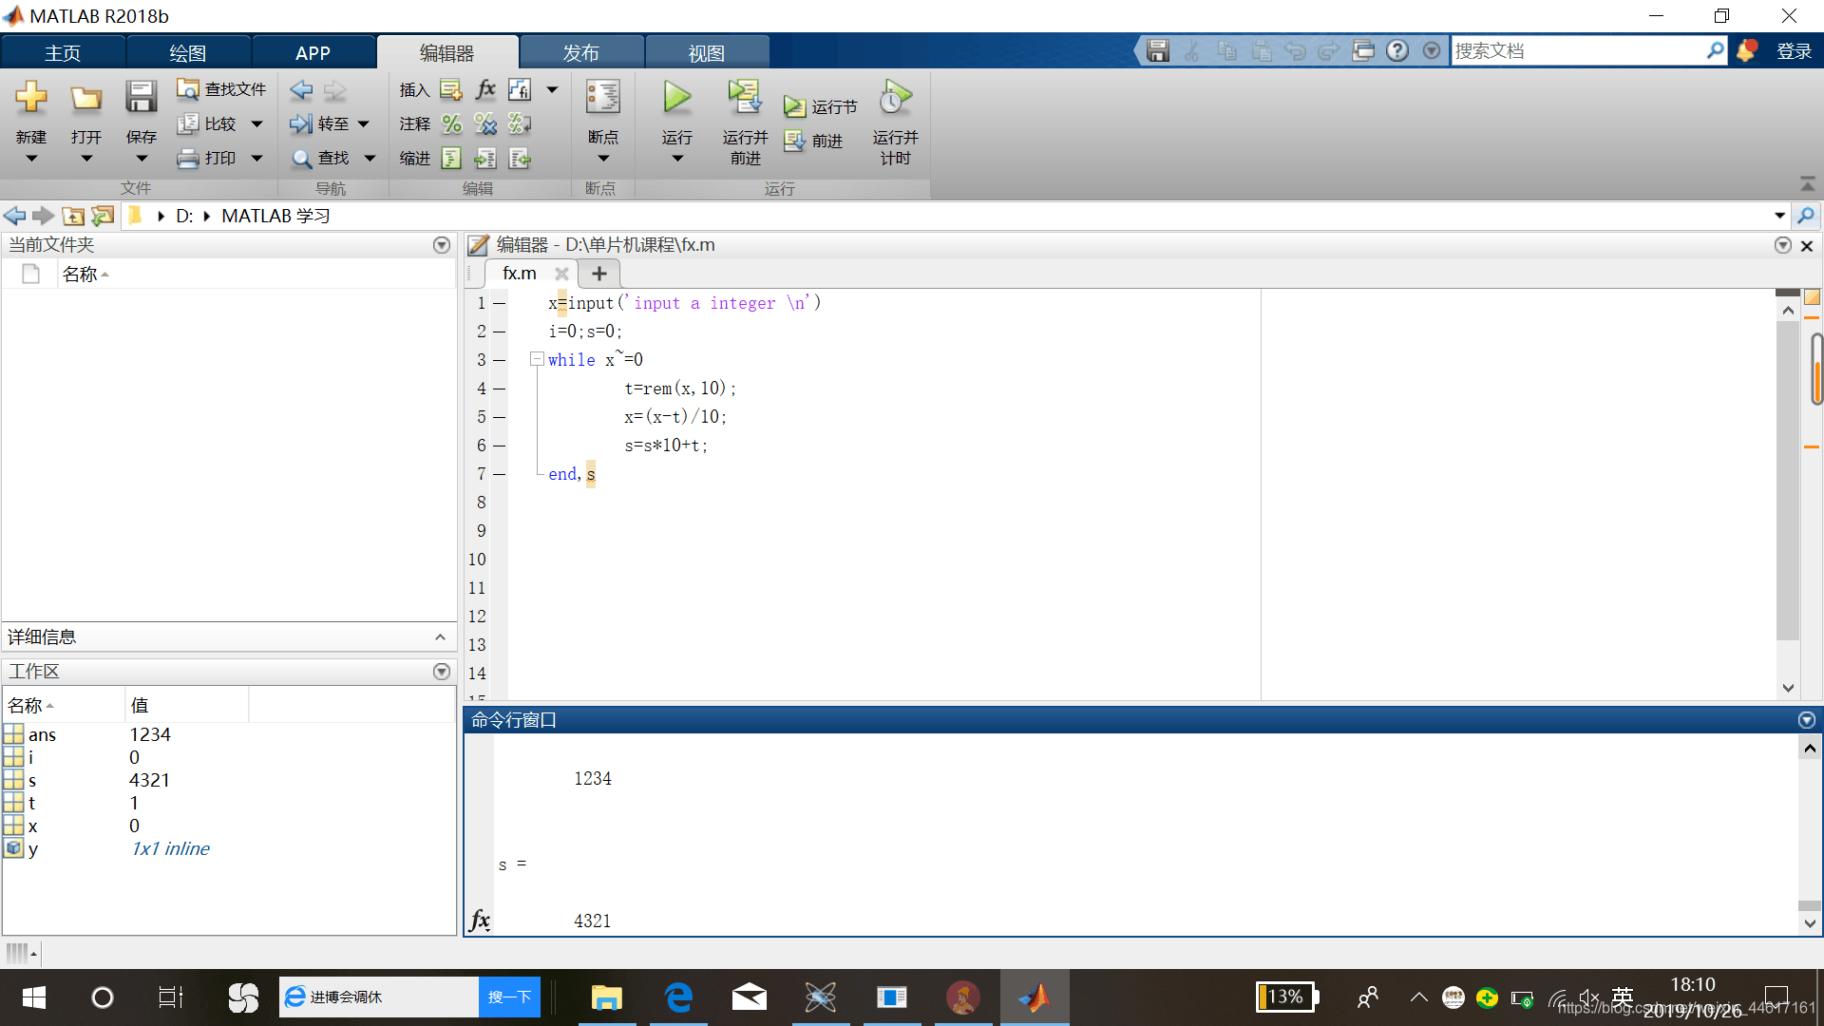Toggle breakpoint dash on line 4
The height and width of the screenshot is (1026, 1824).
click(499, 389)
